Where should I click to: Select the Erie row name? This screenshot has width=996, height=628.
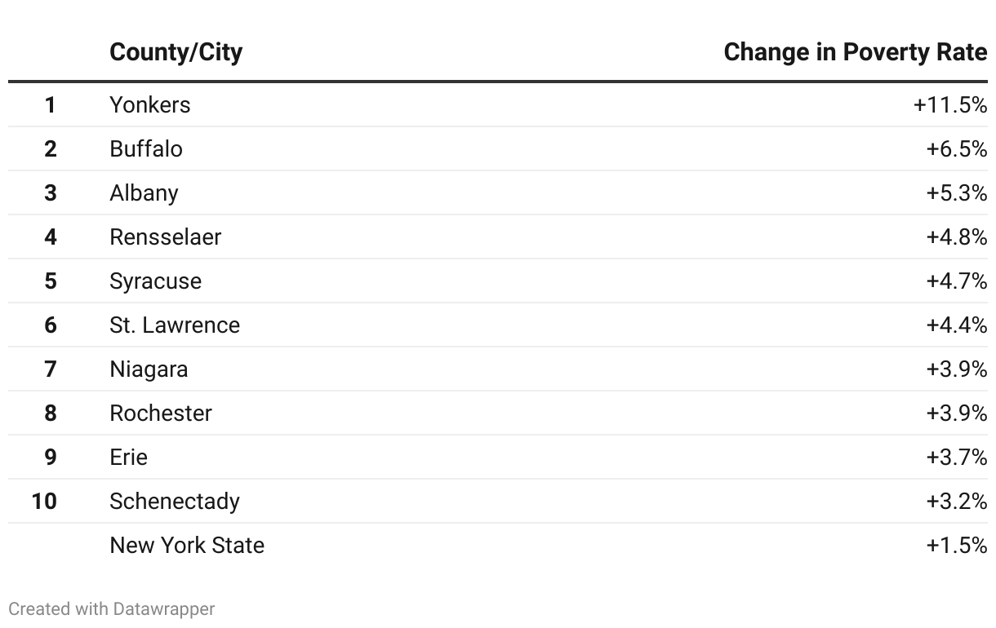click(x=128, y=458)
